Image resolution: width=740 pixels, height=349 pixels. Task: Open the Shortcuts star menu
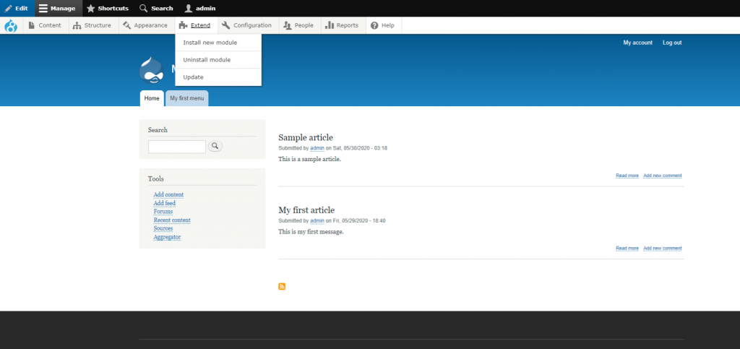[x=108, y=8]
